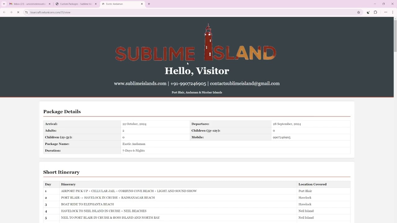Open a new browser tab
397x223 pixels.
(x=149, y=4)
